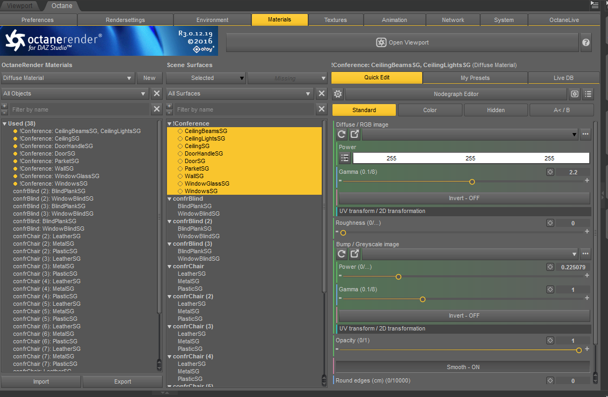This screenshot has width=608, height=397.
Task: Click the help question mark icon
Action: pos(586,42)
